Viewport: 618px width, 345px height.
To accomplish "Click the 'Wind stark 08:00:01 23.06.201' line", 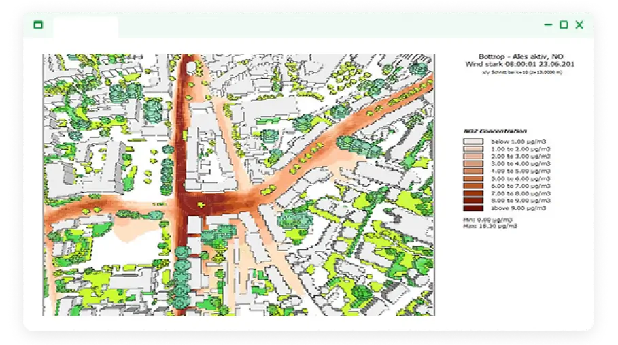I will click(519, 64).
